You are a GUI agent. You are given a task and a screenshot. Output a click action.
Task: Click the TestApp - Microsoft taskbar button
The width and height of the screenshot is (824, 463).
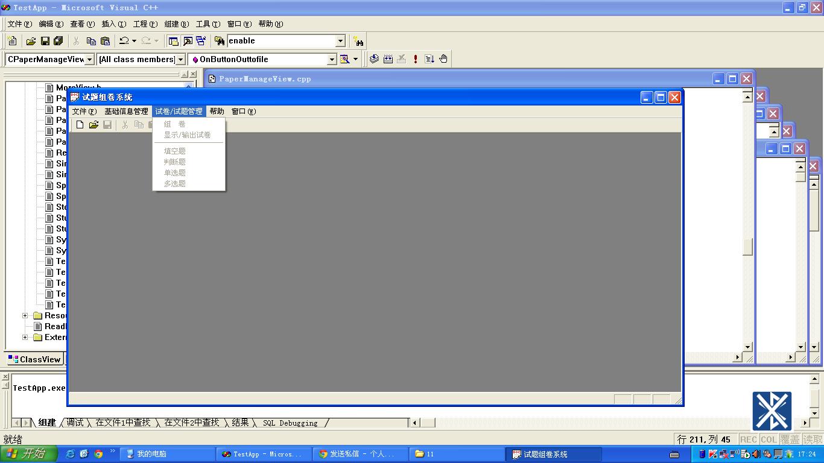click(x=264, y=454)
